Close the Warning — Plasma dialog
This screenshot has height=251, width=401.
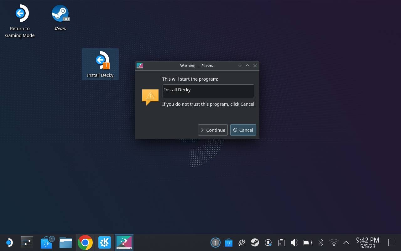(255, 66)
